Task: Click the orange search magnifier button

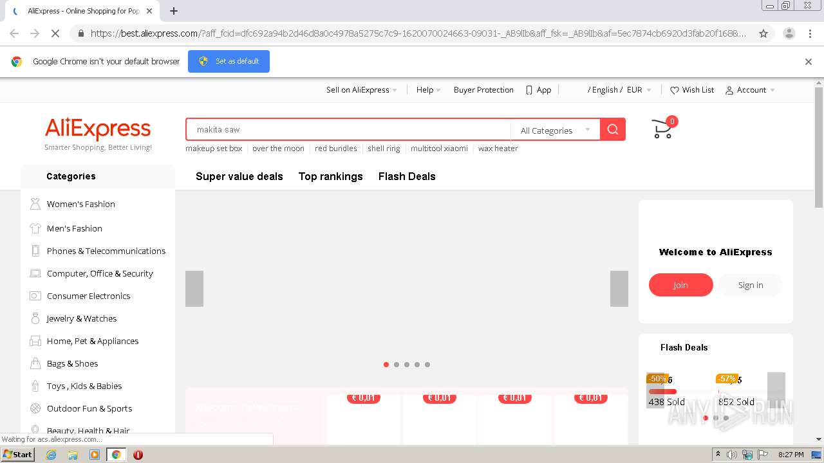Action: click(x=612, y=129)
